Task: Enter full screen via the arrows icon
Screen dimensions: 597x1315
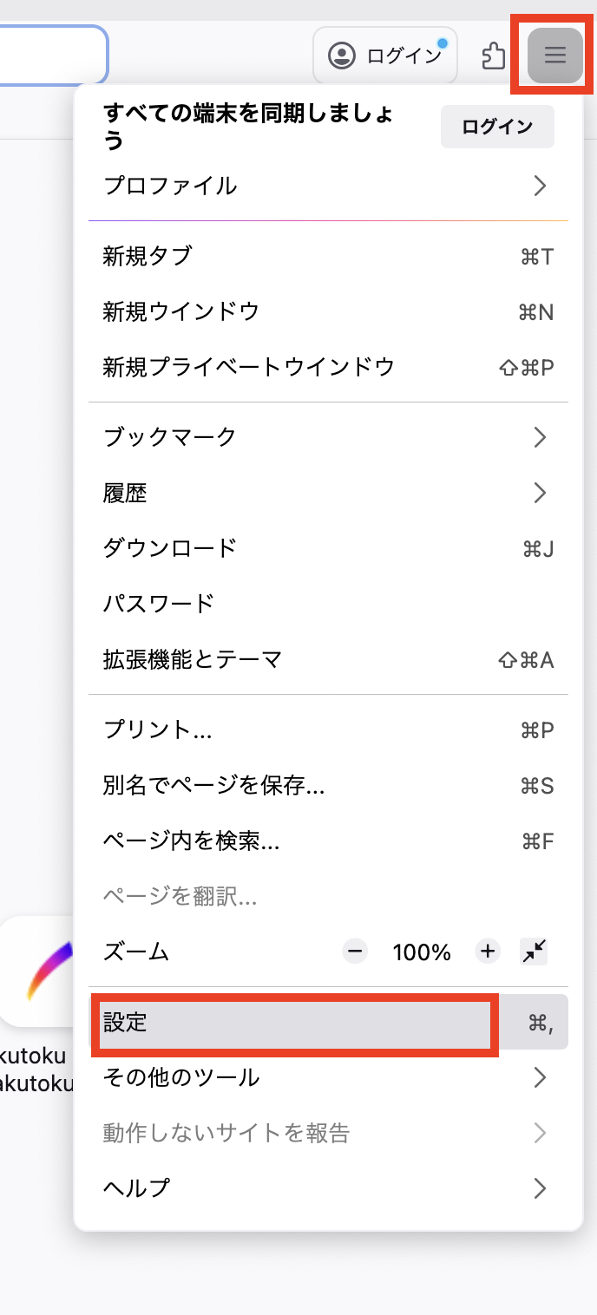Action: 535,952
